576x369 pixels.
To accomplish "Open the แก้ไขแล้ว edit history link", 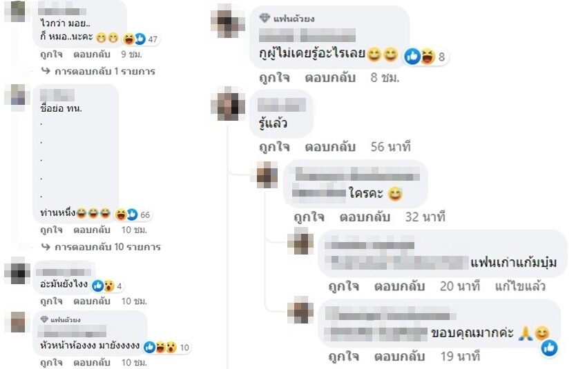I will (x=520, y=286).
